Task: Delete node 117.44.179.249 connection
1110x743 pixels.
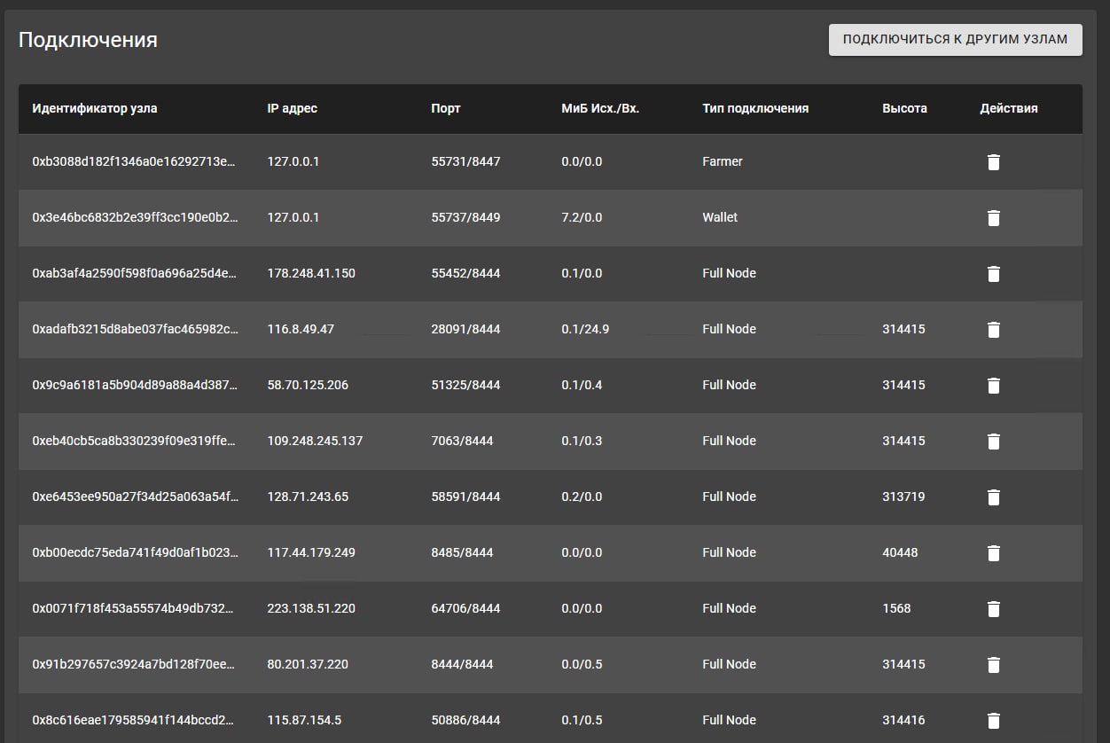Action: 993,553
